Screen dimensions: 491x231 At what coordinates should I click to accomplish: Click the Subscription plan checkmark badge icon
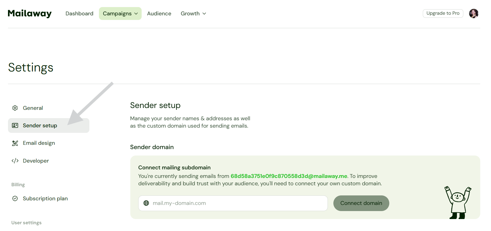point(15,198)
